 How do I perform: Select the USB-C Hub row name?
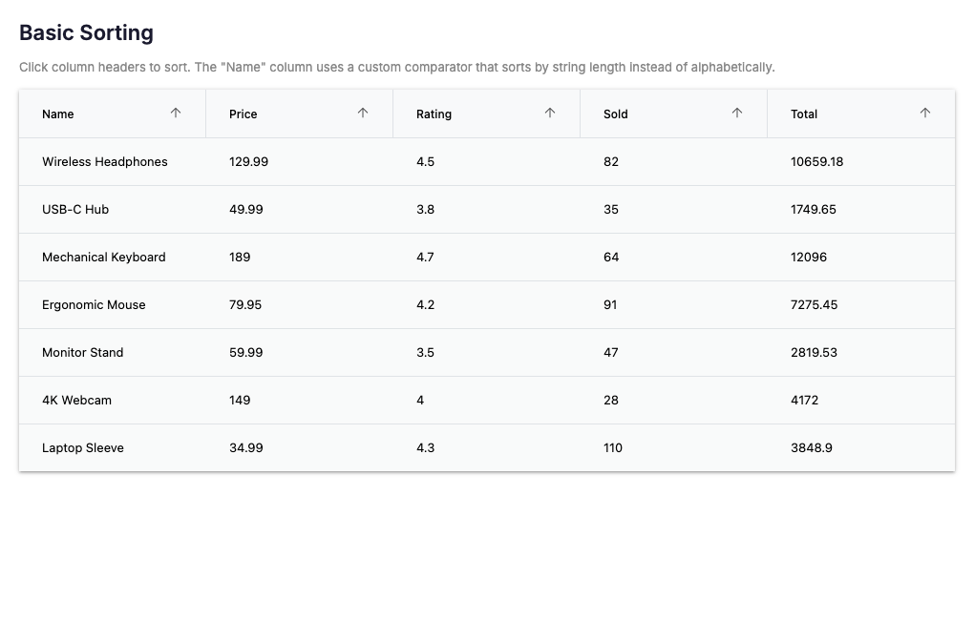point(75,210)
